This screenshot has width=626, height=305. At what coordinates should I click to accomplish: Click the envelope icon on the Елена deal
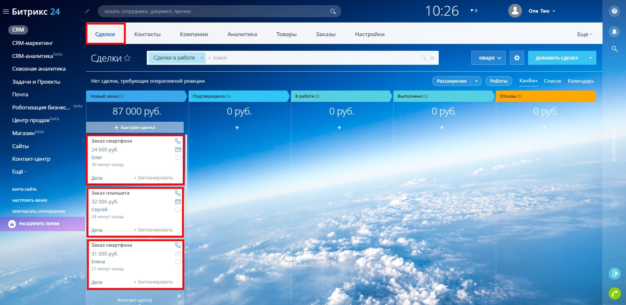point(178,254)
